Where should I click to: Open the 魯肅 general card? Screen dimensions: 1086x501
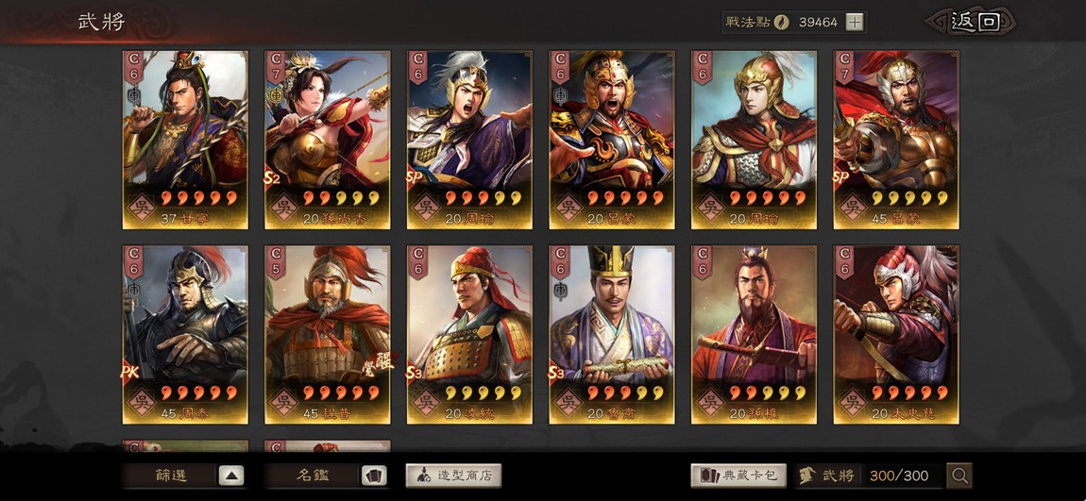(612, 334)
